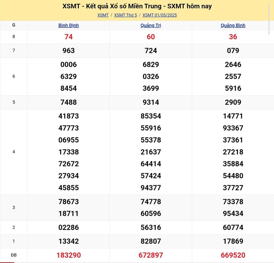Viewport: 274px width, 263px height.
Task: Select the ĐB row label
Action: [14, 255]
